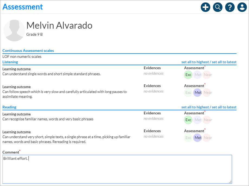Select Met for 'very short, simple texts' outcome
Screen dimensions: 249x186
tap(198, 138)
